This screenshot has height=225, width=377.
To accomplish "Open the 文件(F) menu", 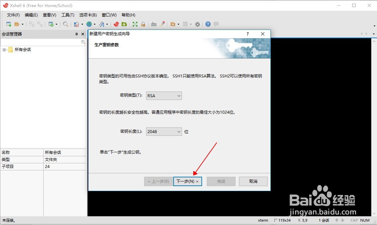I will pos(13,15).
